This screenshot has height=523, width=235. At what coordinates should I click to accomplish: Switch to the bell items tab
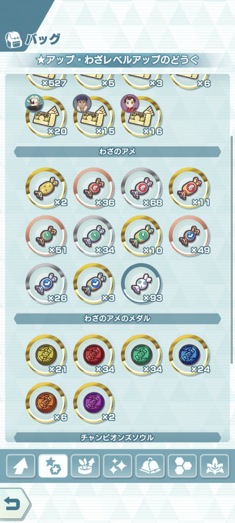point(150,466)
